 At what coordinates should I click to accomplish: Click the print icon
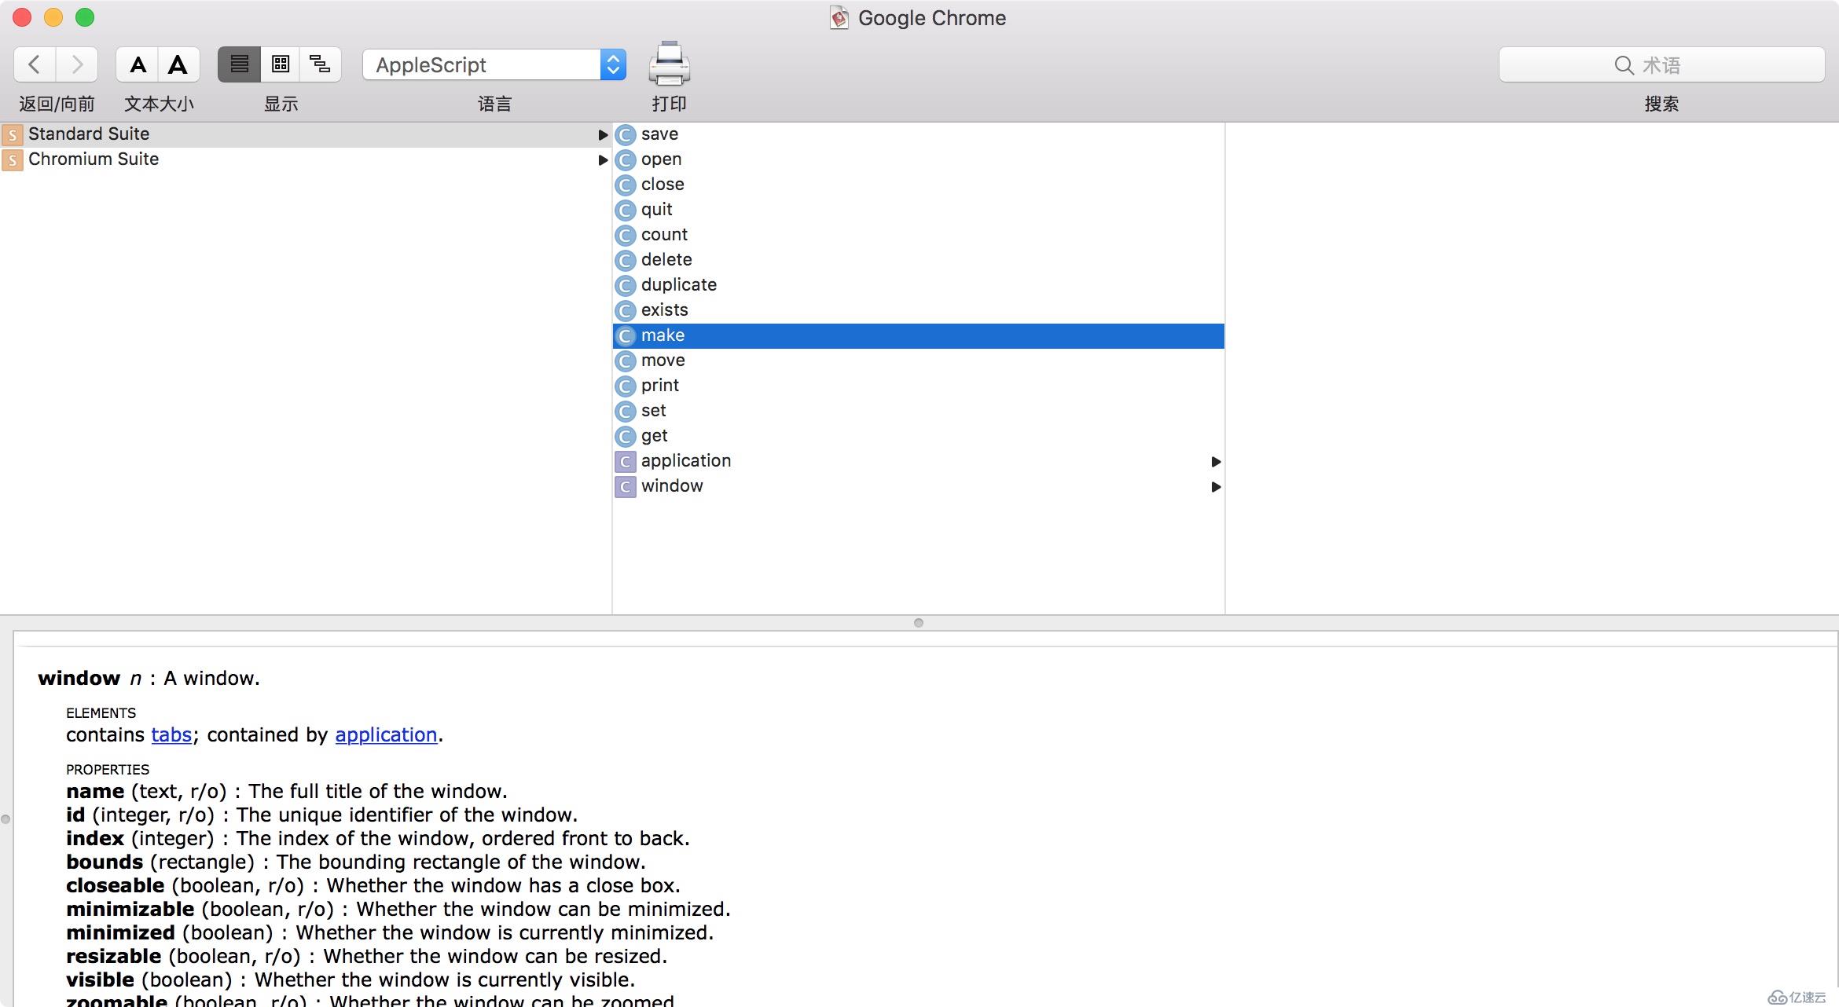pos(670,64)
